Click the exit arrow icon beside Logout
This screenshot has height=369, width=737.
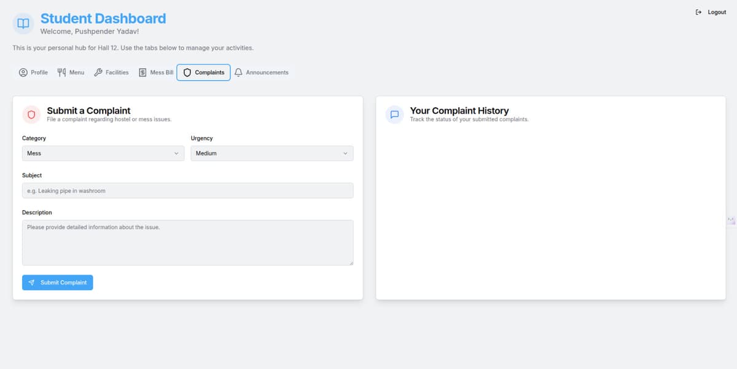(698, 12)
